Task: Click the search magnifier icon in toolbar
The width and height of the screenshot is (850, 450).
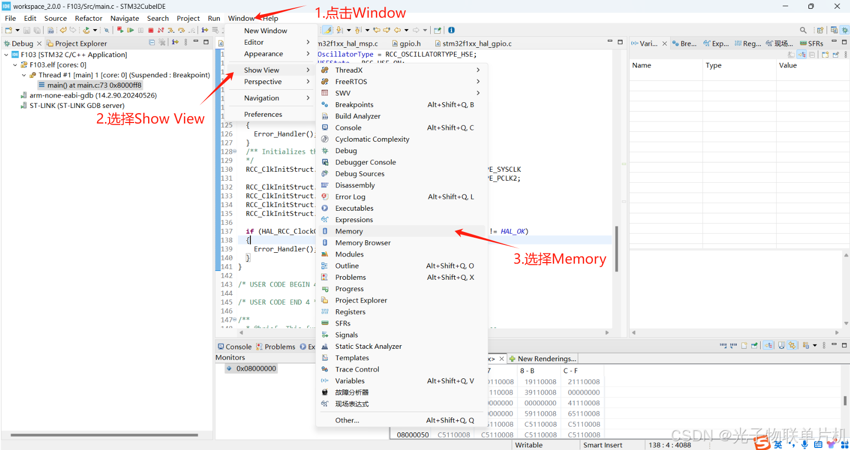Action: click(803, 30)
